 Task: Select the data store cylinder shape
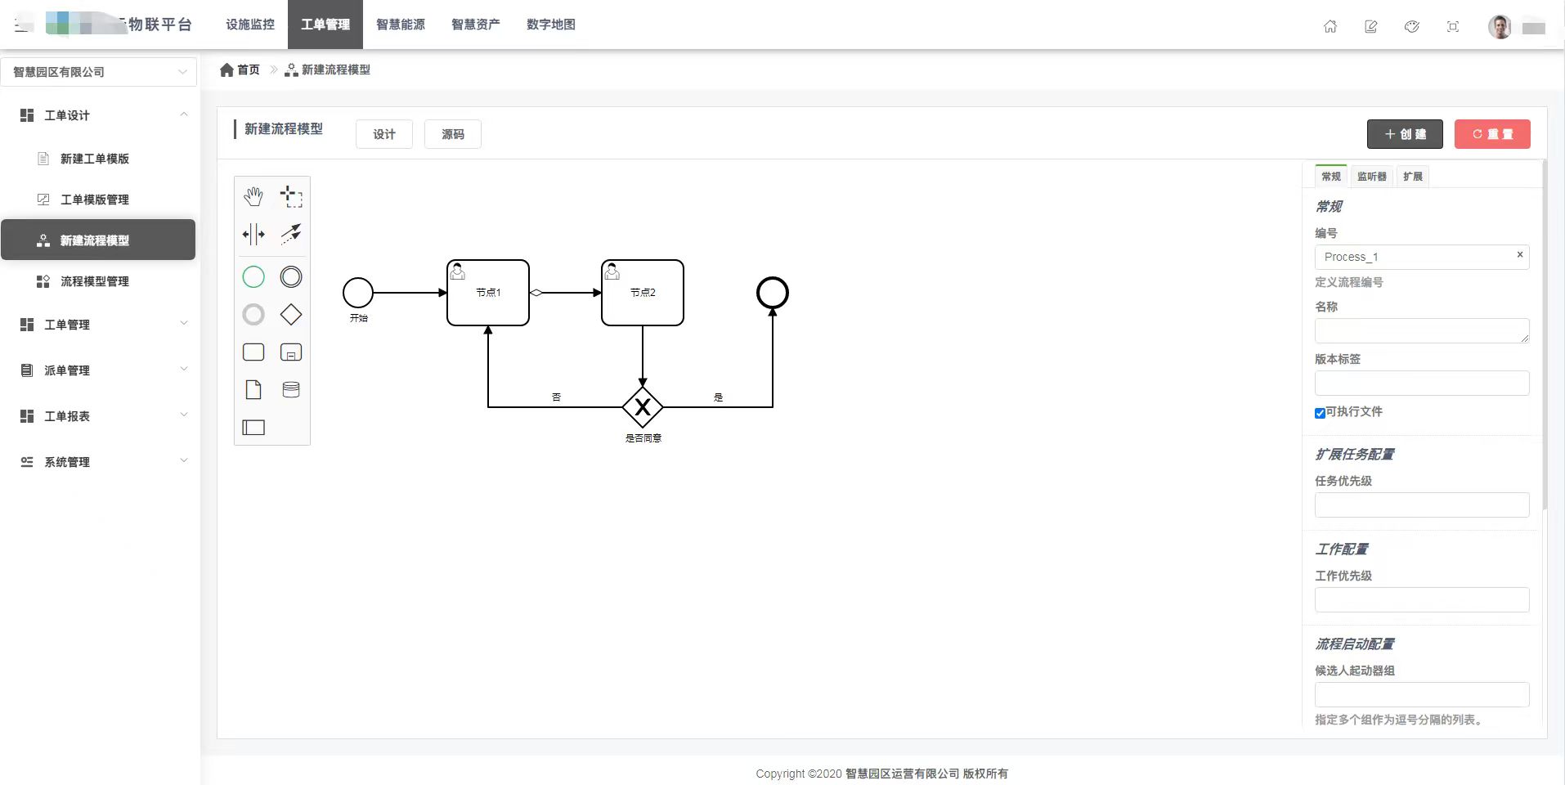pos(291,390)
